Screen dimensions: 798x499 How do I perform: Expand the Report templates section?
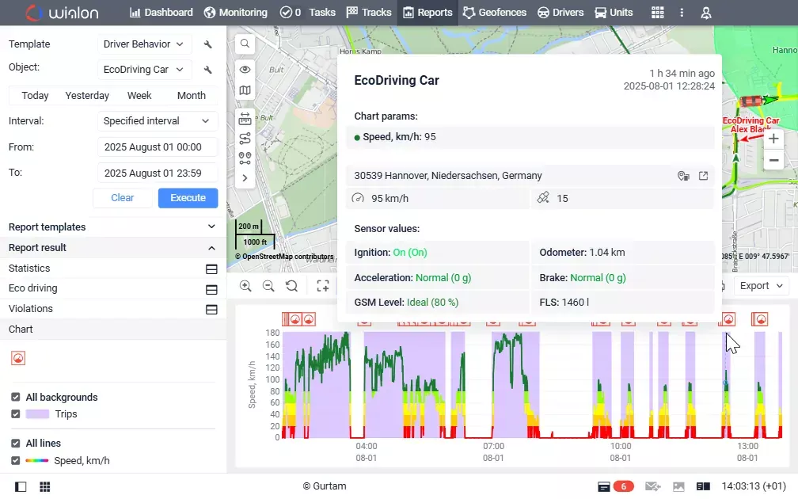pos(113,227)
